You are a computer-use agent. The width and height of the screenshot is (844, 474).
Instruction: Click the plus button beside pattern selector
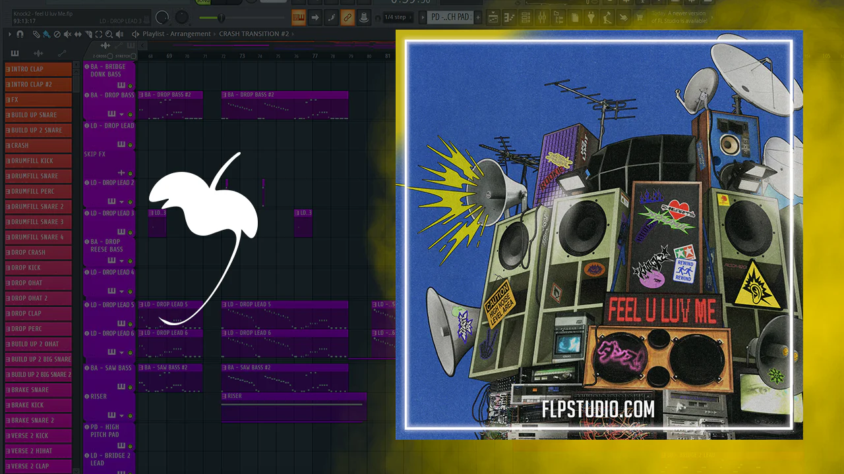click(479, 17)
